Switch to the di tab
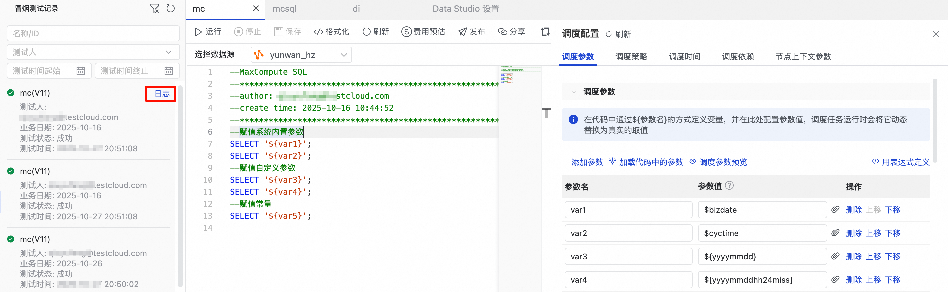This screenshot has width=948, height=292. click(x=356, y=9)
